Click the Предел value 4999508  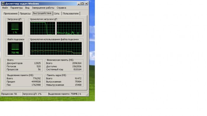click(36, 82)
